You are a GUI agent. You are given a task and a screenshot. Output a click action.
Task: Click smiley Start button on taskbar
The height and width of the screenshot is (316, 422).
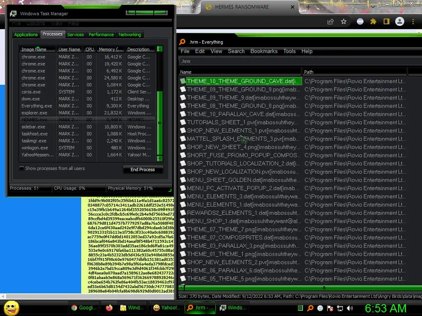(11, 308)
